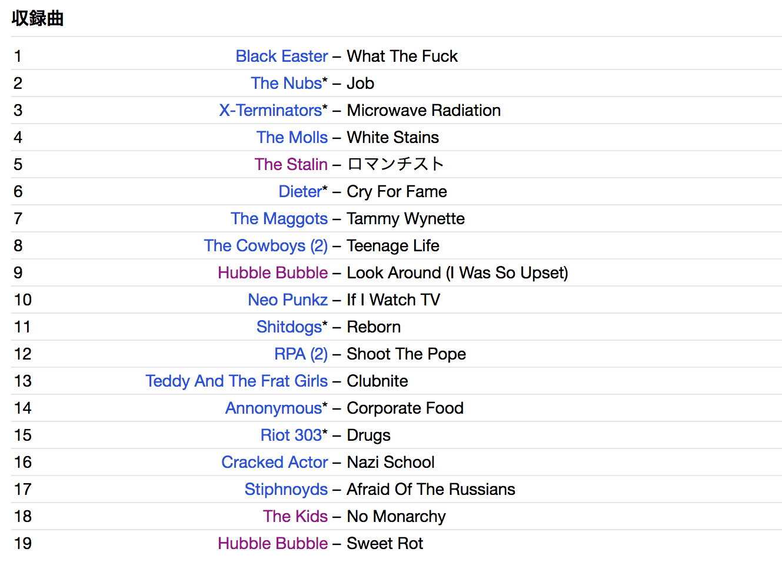Open the Black Easter artist link
Screen dimensions: 782x572
point(281,56)
